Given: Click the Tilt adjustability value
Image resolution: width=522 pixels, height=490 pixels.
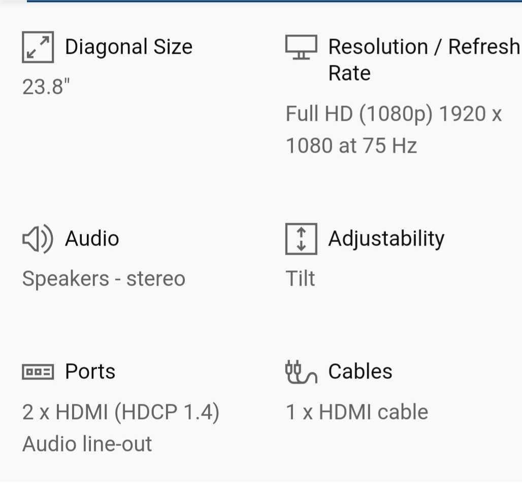Looking at the screenshot, I should coord(300,278).
